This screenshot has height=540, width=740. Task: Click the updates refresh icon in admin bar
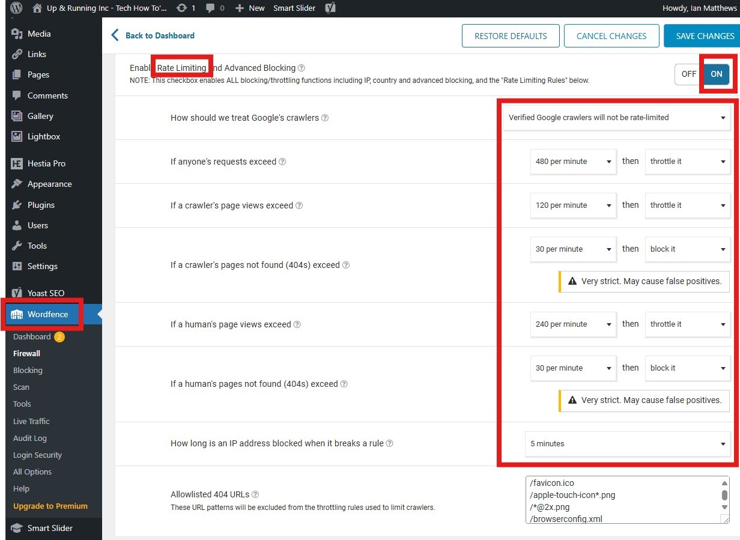182,8
